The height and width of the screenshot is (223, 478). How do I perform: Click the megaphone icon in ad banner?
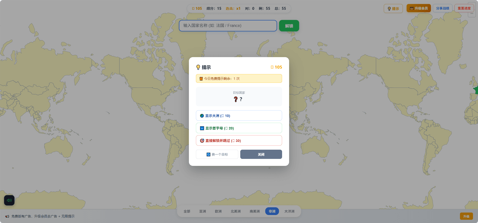(x=7, y=216)
